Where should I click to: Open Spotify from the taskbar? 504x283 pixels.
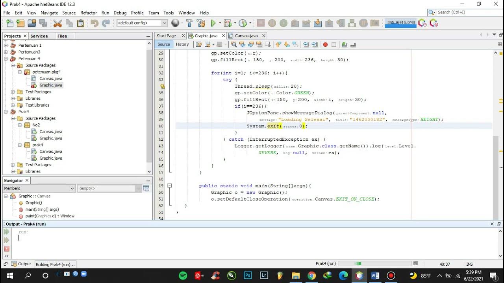point(183,276)
